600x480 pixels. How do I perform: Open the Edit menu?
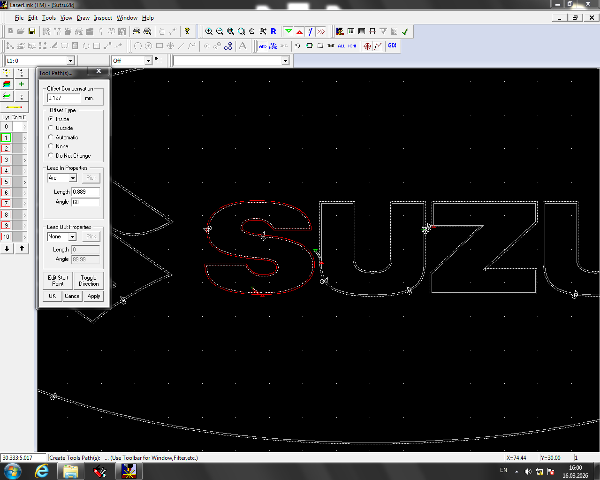33,18
